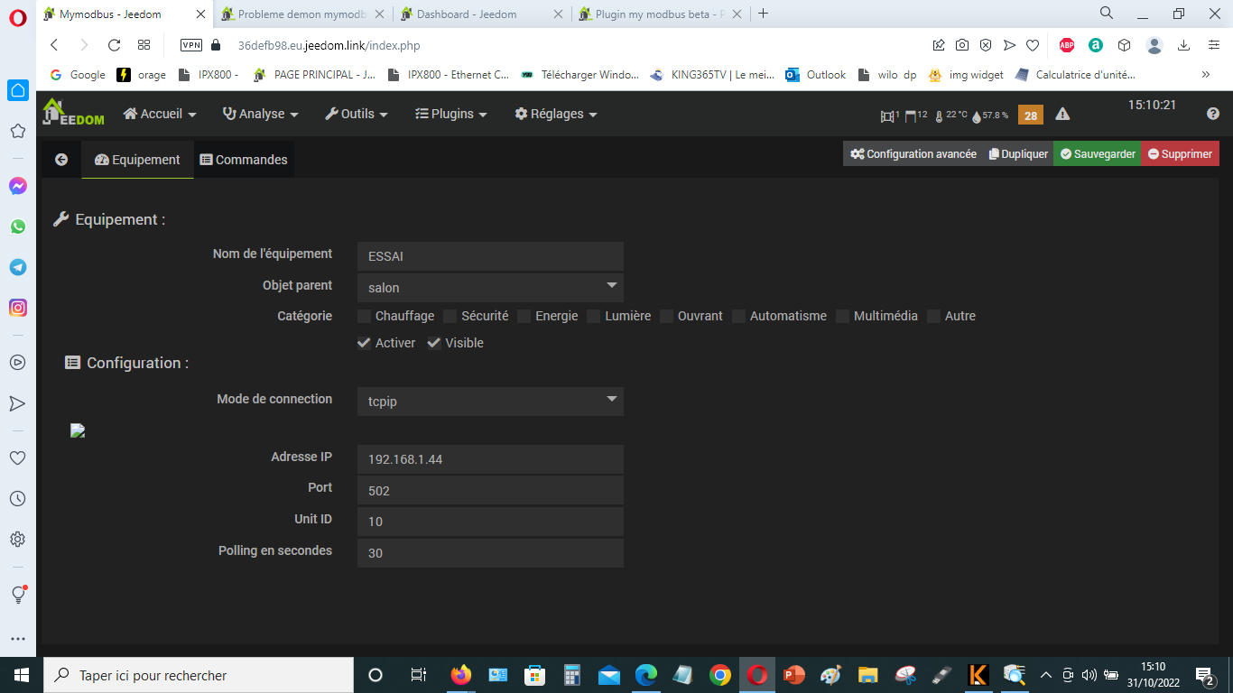Add page to bookmarks with heart icon

tap(1033, 45)
